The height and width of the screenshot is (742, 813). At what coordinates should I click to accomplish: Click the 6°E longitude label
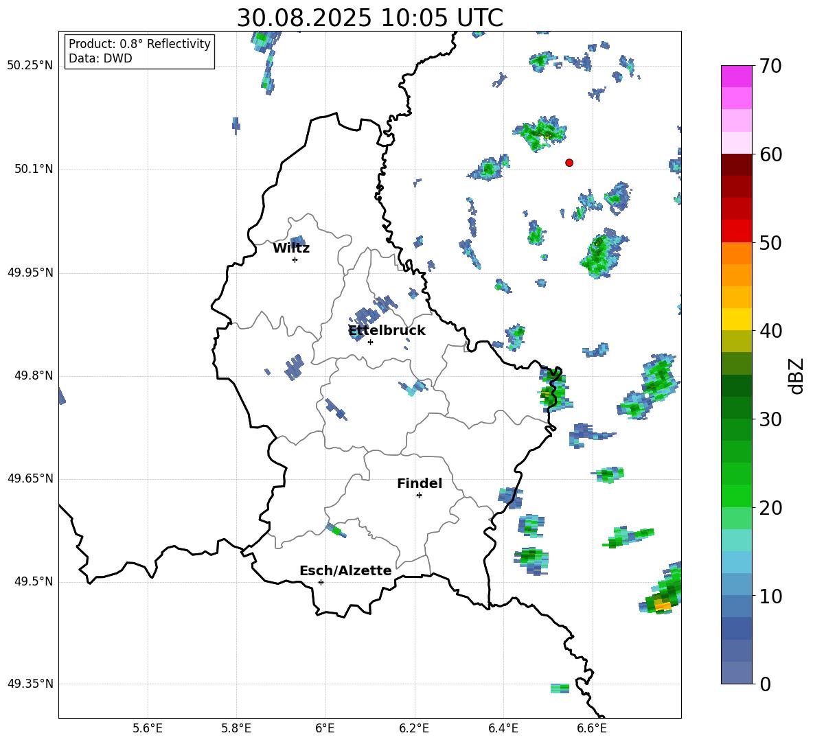click(325, 728)
